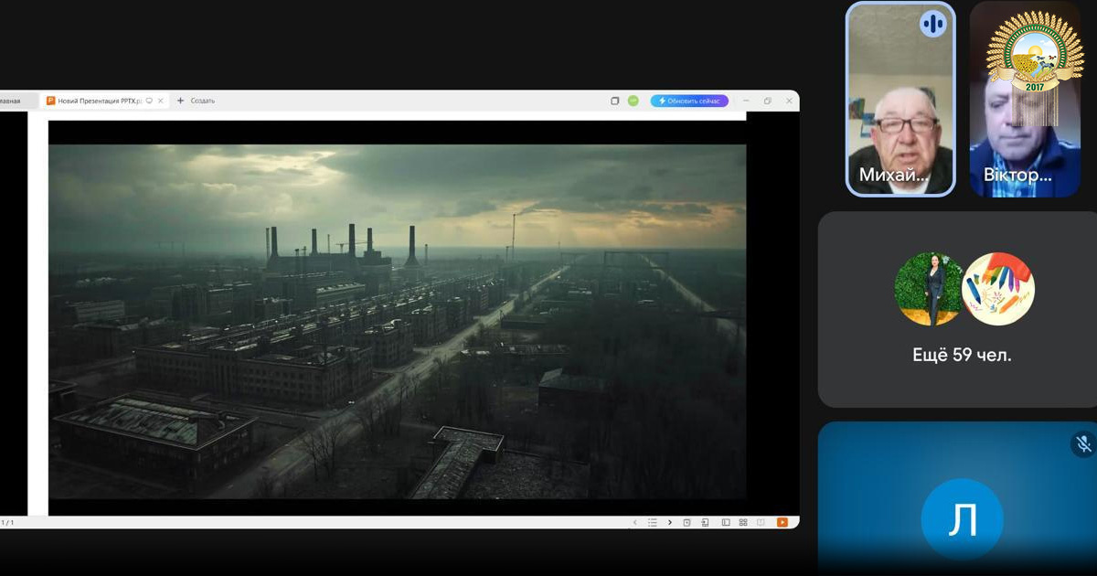Open the slide sorter grid view
This screenshot has height=576, width=1097.
click(743, 522)
